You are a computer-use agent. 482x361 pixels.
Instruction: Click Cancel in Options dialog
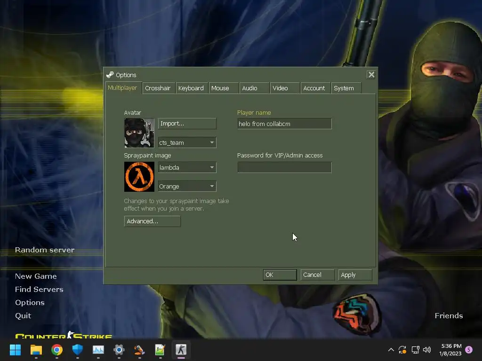317,275
